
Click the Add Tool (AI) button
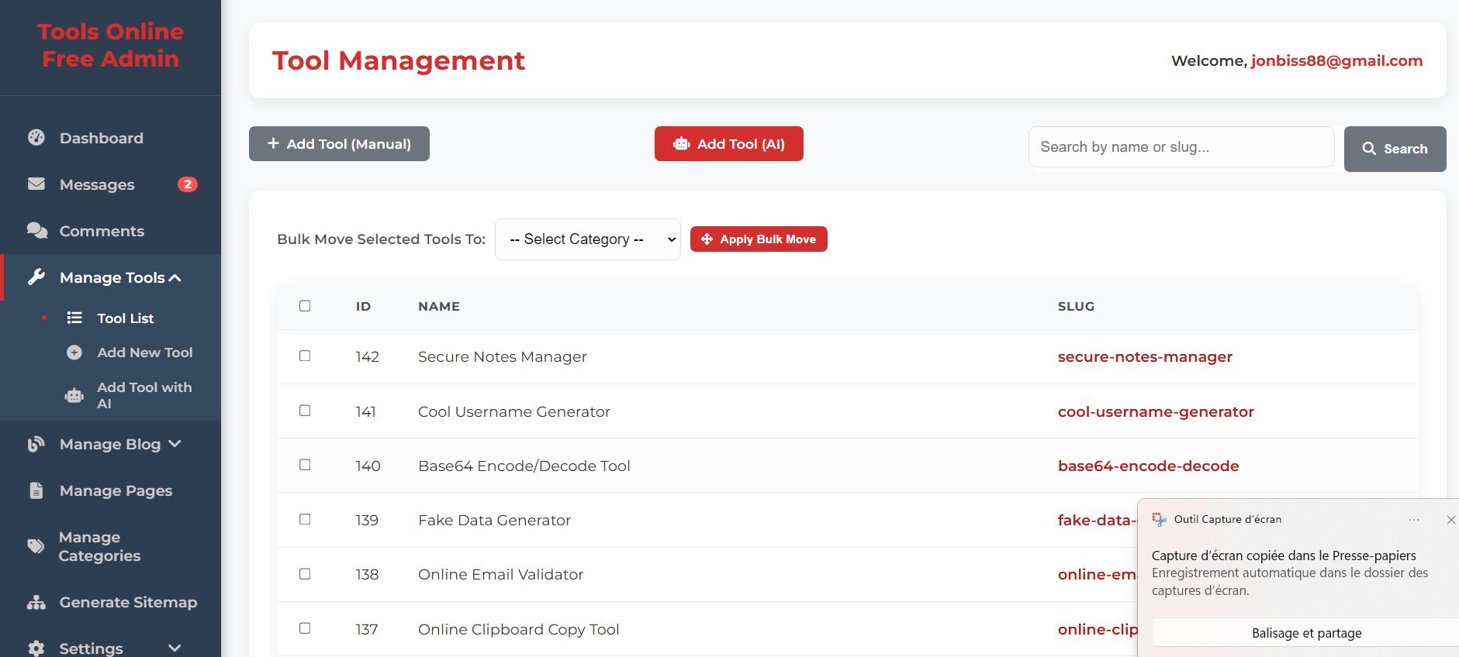coord(729,144)
